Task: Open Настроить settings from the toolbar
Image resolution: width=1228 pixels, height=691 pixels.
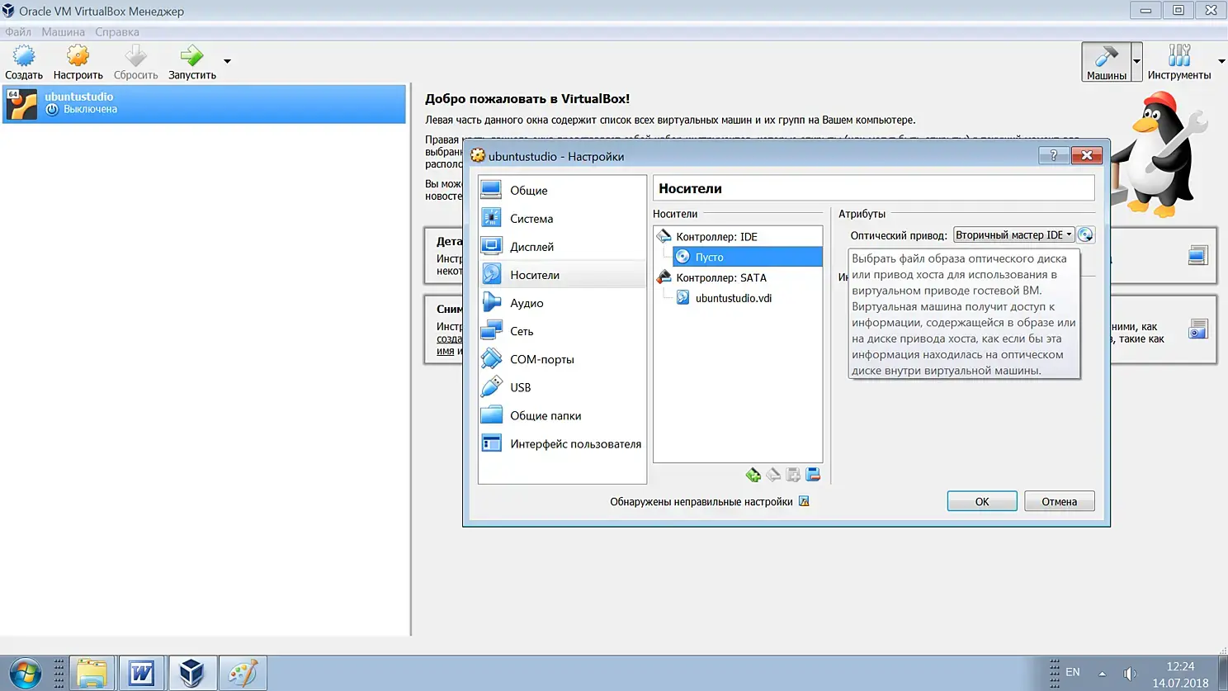Action: tap(78, 63)
